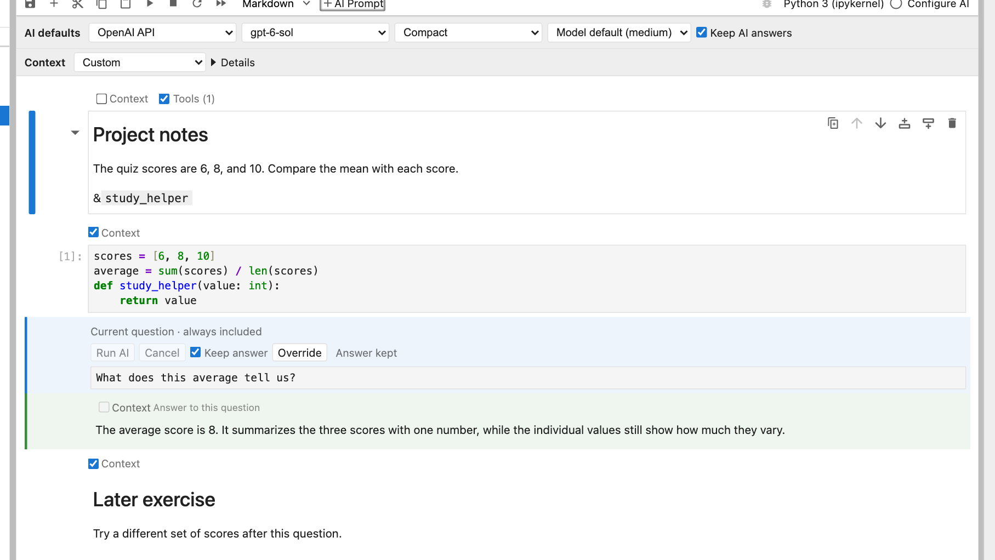Expand the Details disclosure triangle
Viewport: 995px width, 560px height.
click(x=213, y=62)
